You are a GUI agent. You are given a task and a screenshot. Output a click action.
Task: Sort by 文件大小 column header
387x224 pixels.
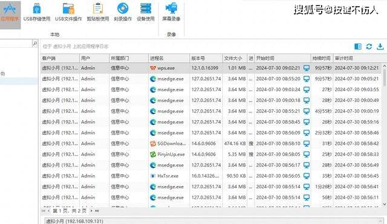(x=235, y=58)
